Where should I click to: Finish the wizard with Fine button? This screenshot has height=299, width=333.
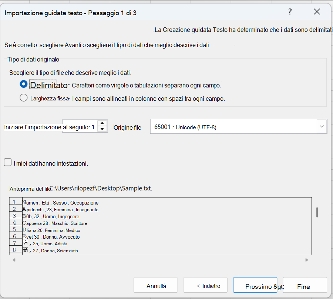(305, 285)
